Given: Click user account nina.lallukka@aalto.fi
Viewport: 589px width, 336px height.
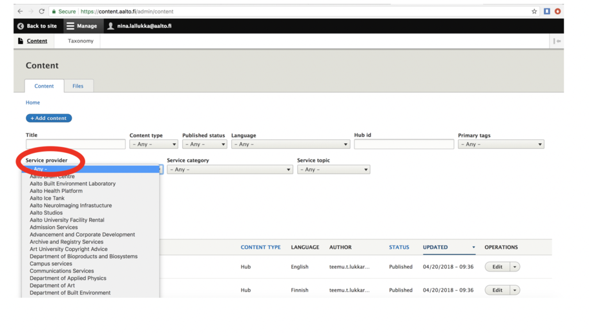Looking at the screenshot, I should [x=143, y=26].
